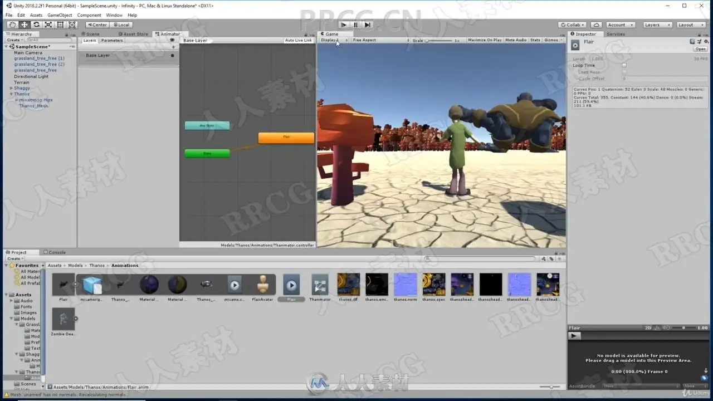Select the Rotate tool in the toolbar
This screenshot has width=713, height=401.
click(36, 25)
